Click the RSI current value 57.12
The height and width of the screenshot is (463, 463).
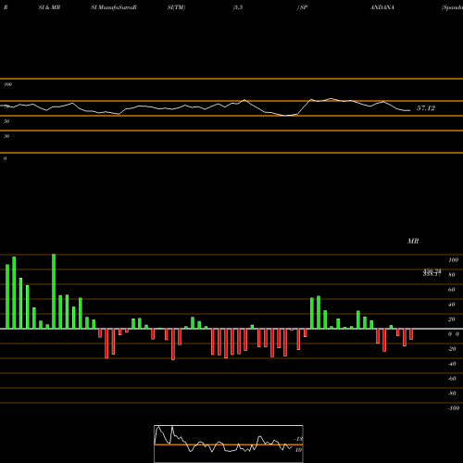[x=426, y=108]
